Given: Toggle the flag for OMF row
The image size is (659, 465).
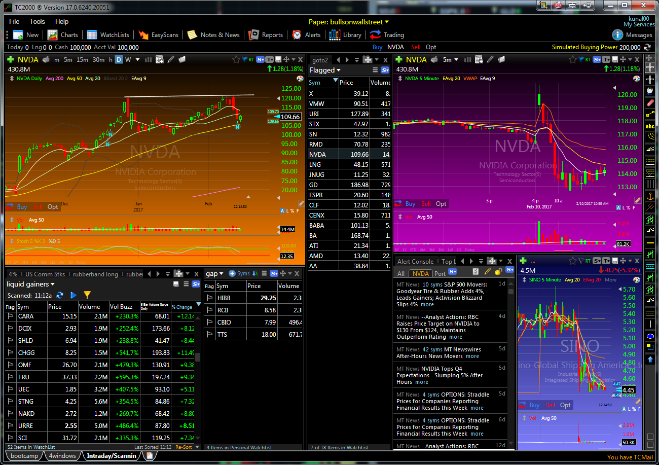Looking at the screenshot, I should pos(10,365).
